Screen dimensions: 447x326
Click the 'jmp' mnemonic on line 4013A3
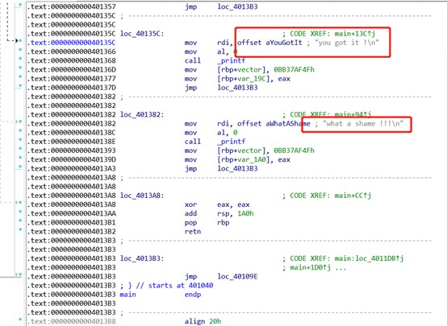click(190, 168)
